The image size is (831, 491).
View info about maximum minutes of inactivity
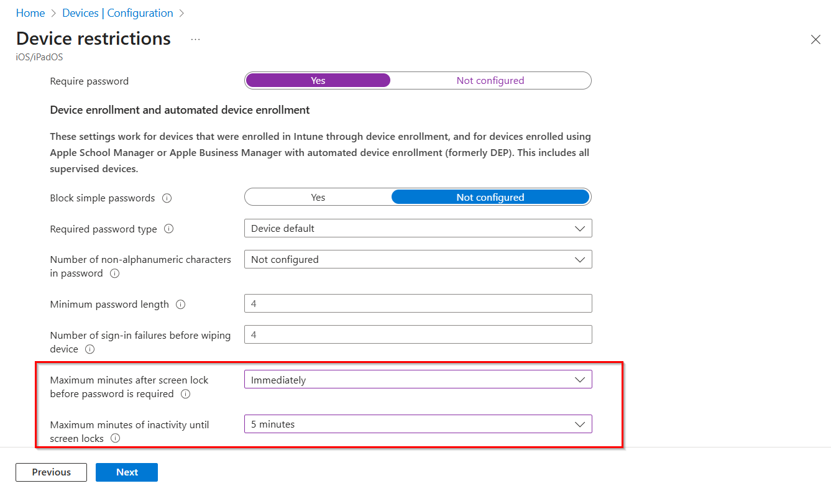[x=115, y=438]
